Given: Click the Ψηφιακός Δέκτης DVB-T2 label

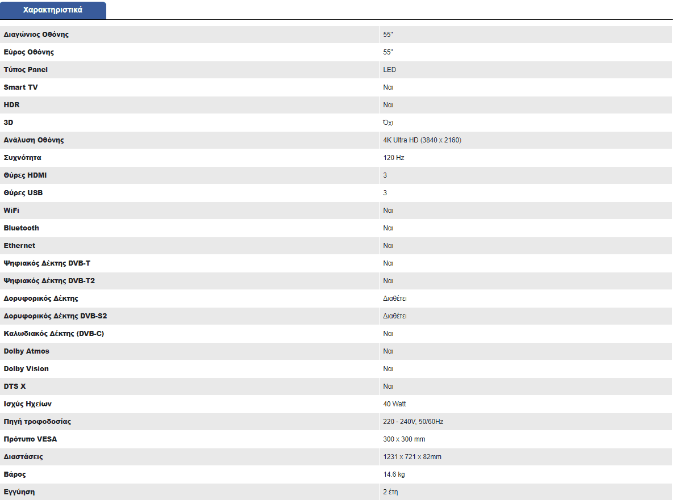Looking at the screenshot, I should point(49,281).
